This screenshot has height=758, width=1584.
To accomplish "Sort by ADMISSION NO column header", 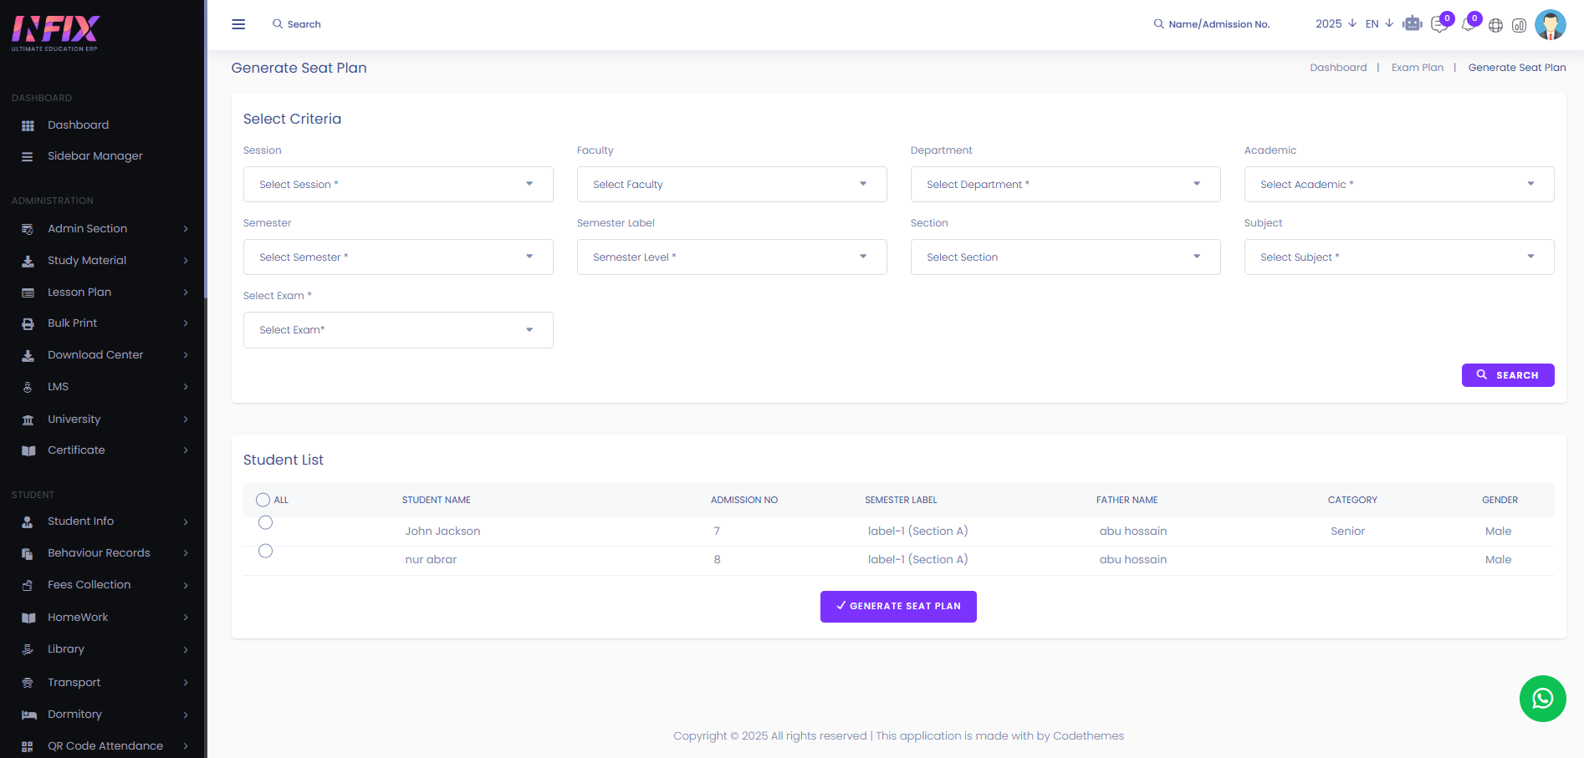I will [x=744, y=500].
